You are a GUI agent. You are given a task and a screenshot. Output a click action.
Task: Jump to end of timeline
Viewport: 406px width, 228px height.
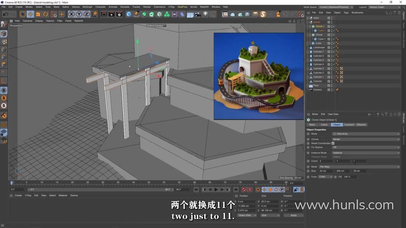236,190
